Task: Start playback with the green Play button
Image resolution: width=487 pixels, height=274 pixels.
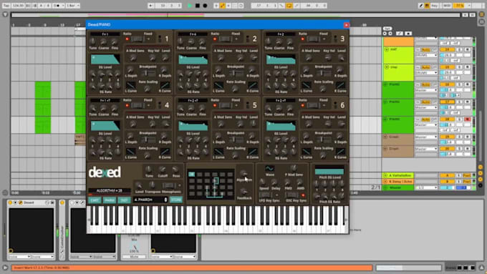Action: click(190, 6)
